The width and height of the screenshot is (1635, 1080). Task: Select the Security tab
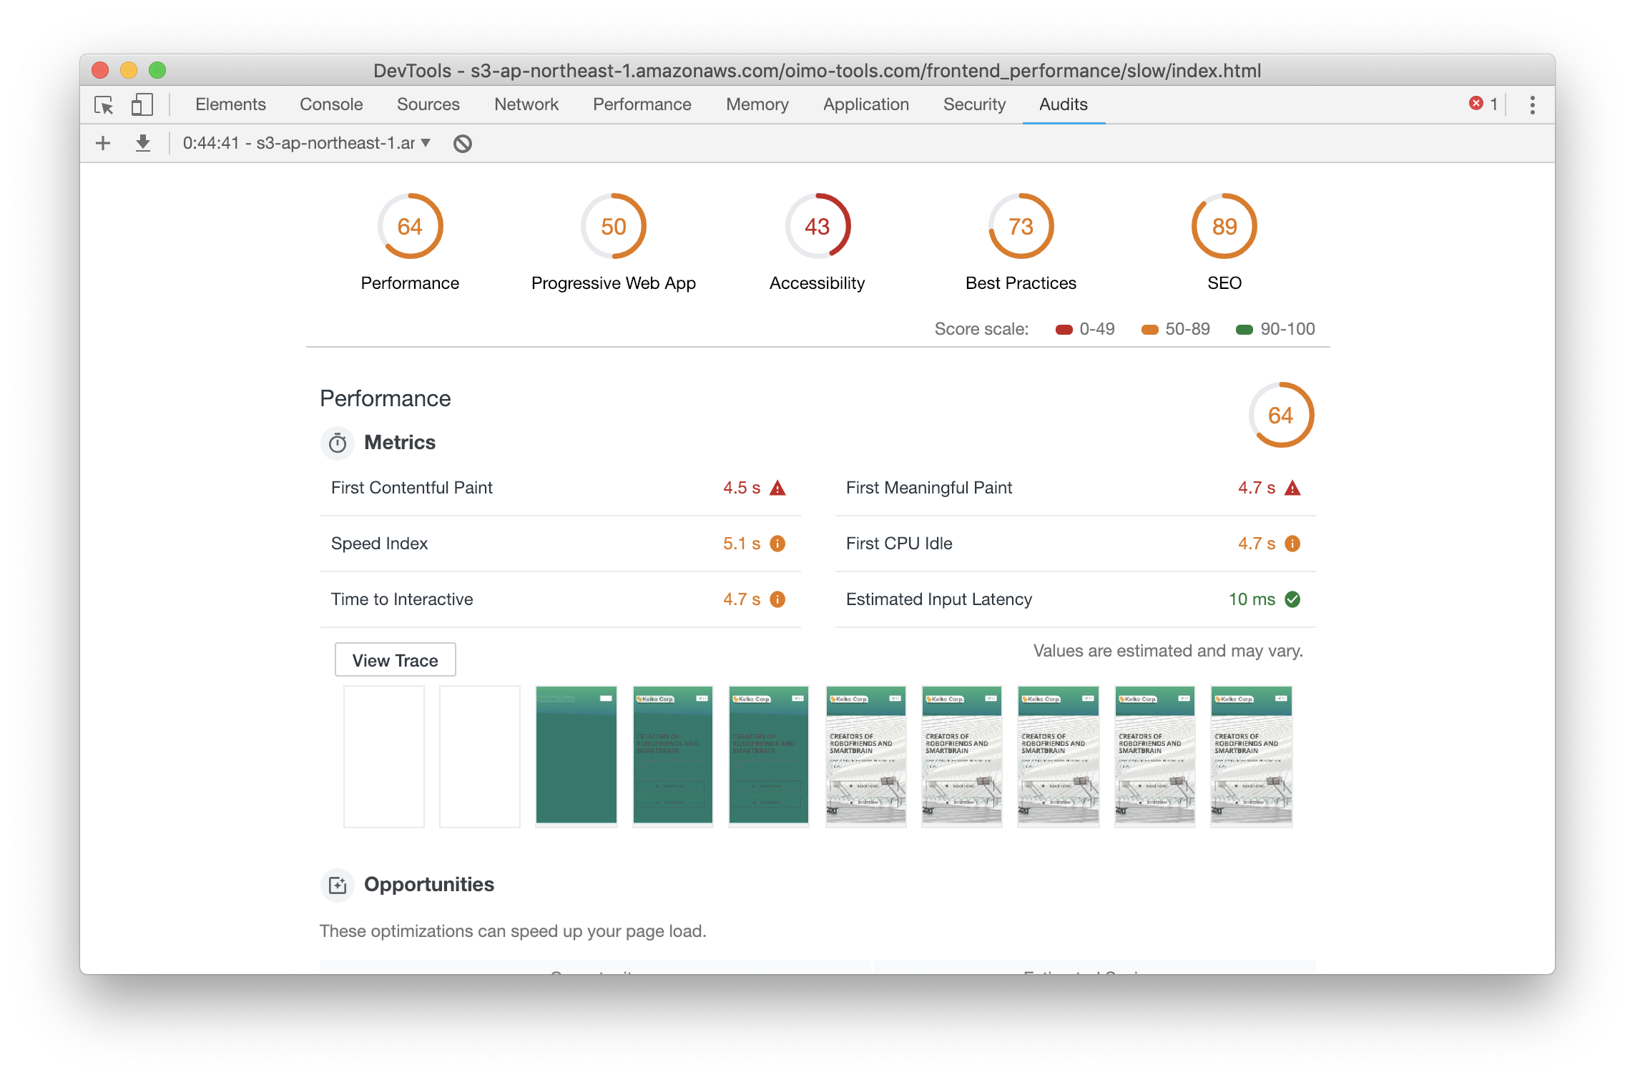coord(974,104)
